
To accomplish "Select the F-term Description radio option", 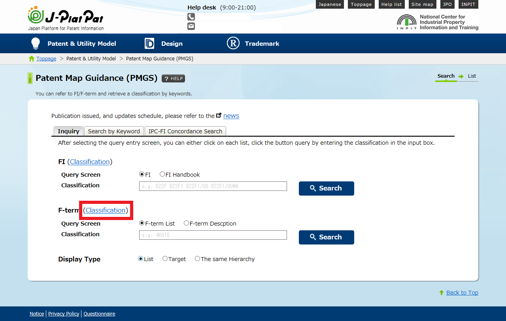I will (x=186, y=223).
